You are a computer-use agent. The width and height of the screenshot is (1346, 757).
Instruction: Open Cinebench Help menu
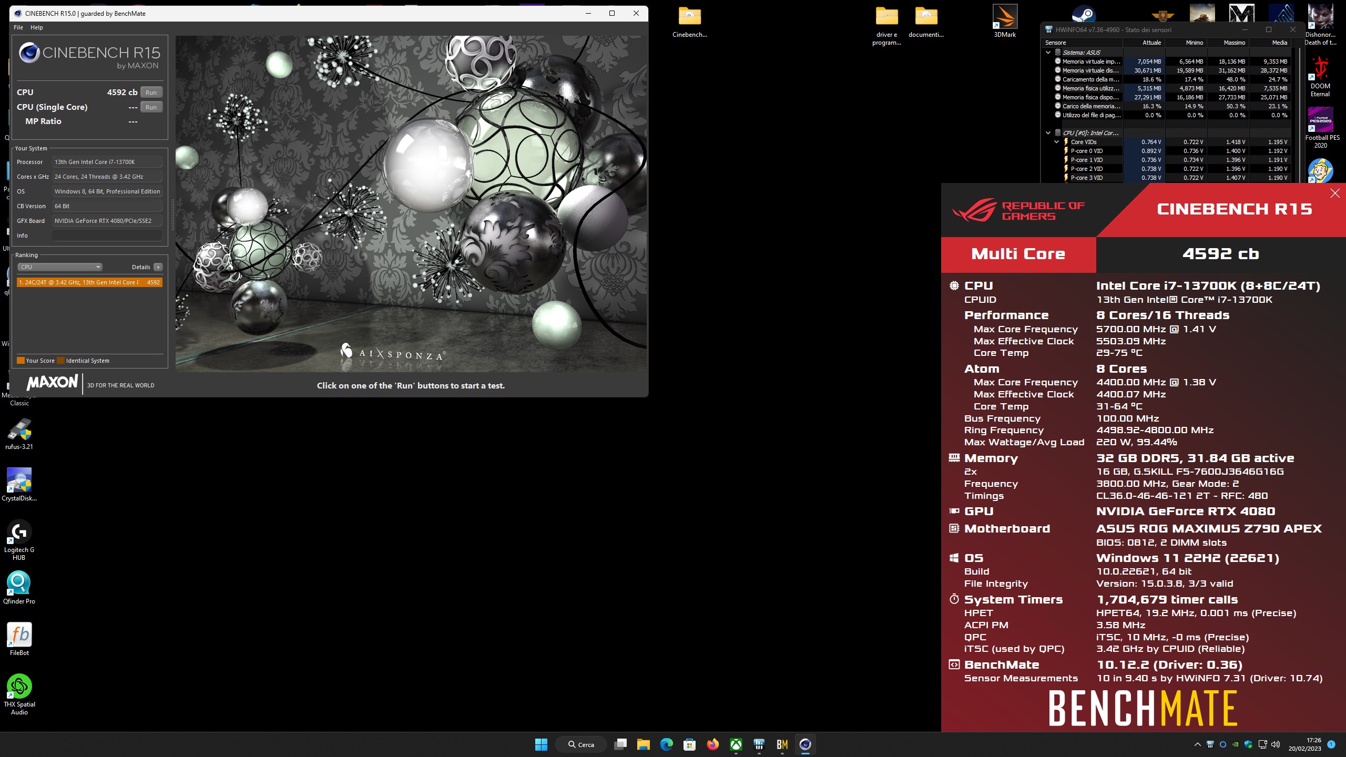pos(37,27)
